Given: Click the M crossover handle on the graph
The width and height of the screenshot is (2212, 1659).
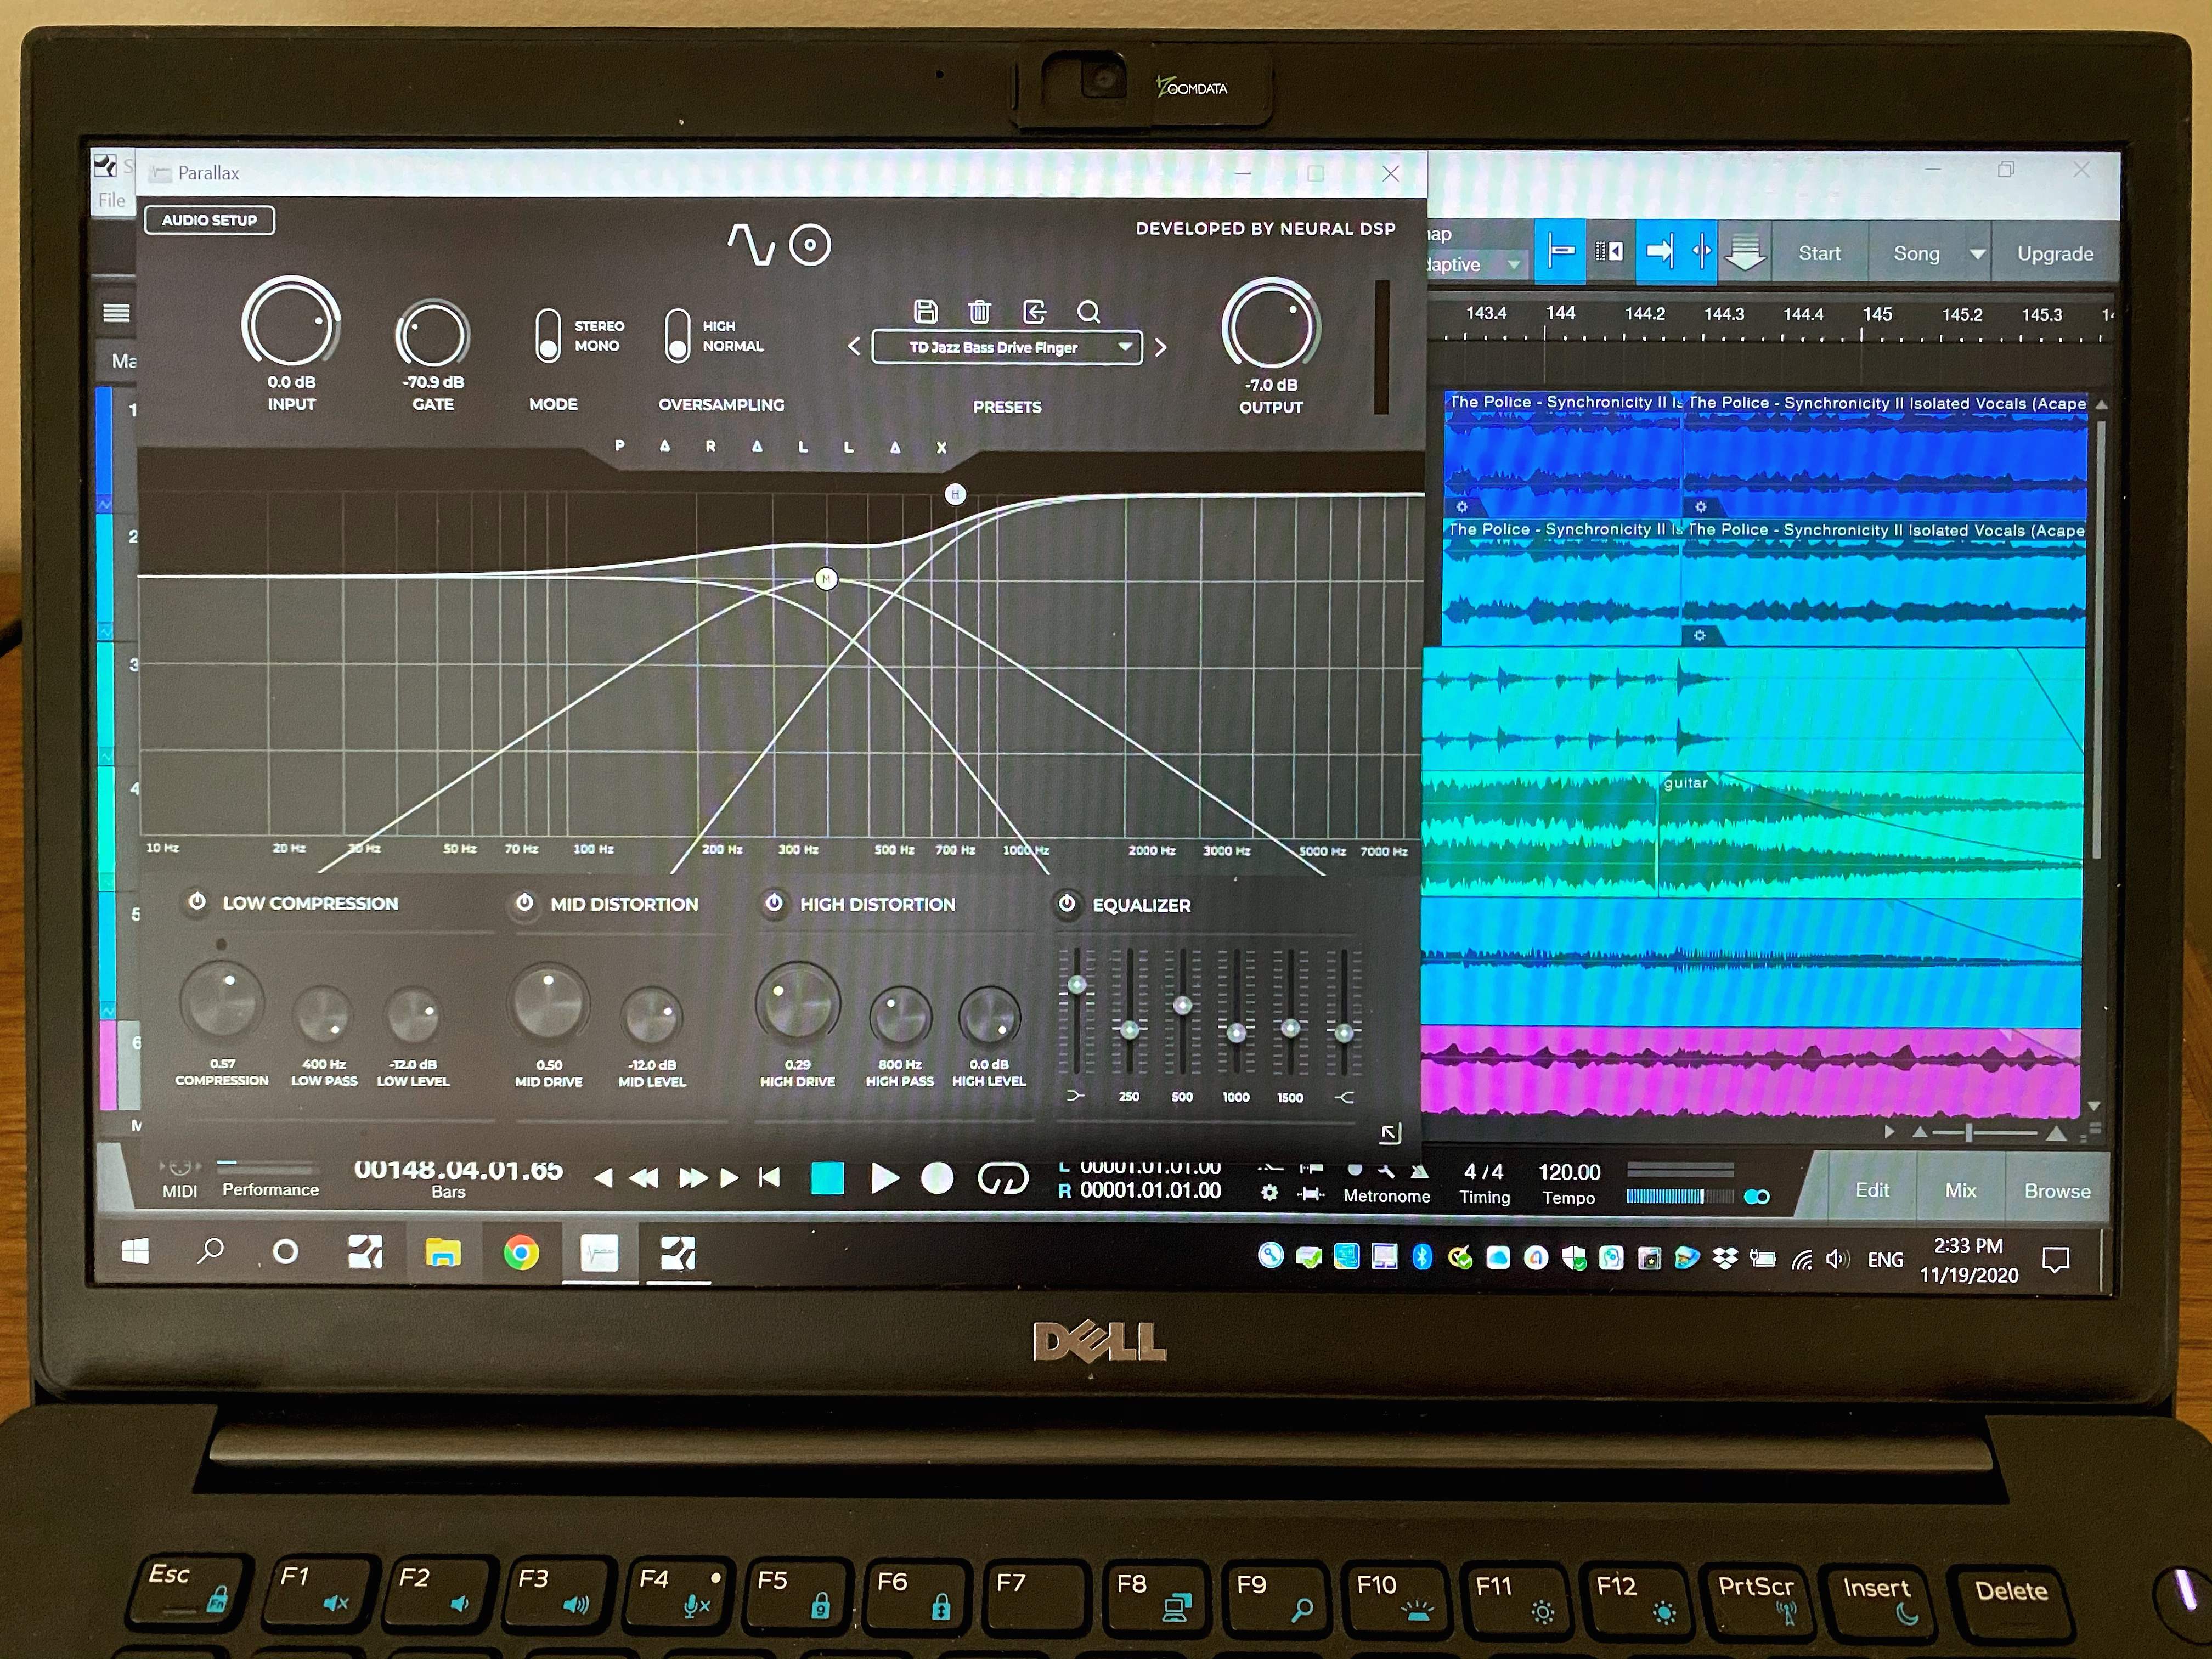Looking at the screenshot, I should (825, 579).
